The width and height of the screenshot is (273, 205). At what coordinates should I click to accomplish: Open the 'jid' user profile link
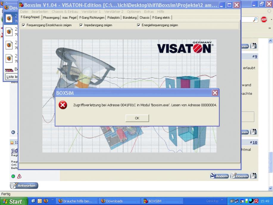[14, 150]
